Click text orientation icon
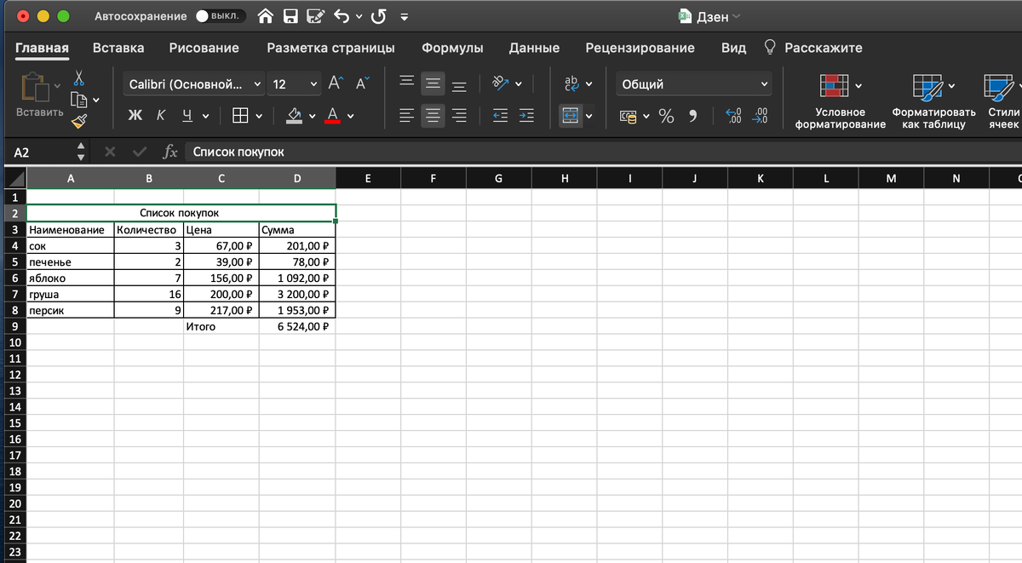The height and width of the screenshot is (563, 1022). 500,83
